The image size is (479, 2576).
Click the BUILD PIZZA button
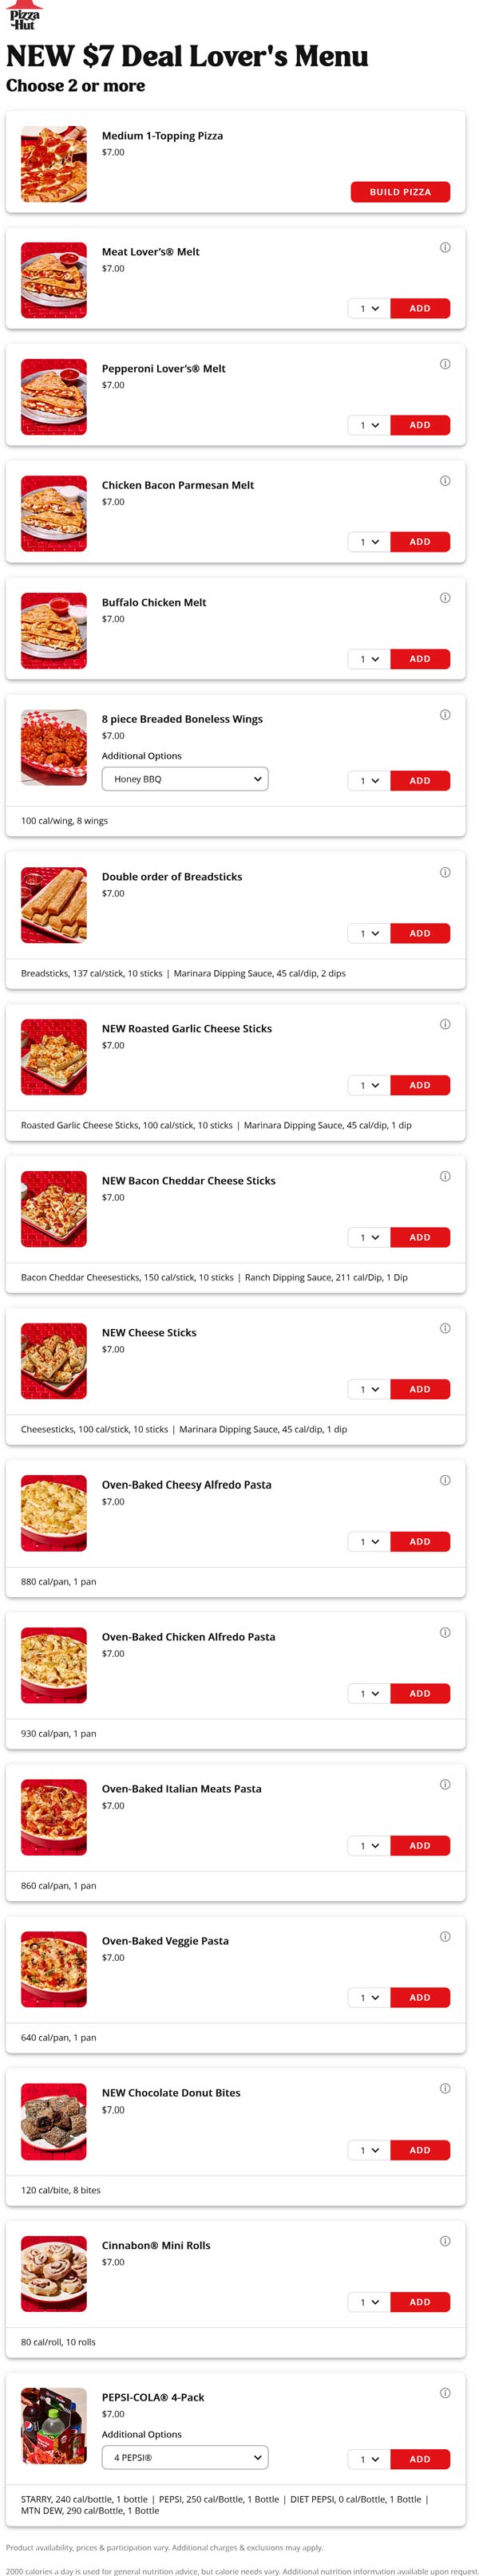tap(400, 192)
